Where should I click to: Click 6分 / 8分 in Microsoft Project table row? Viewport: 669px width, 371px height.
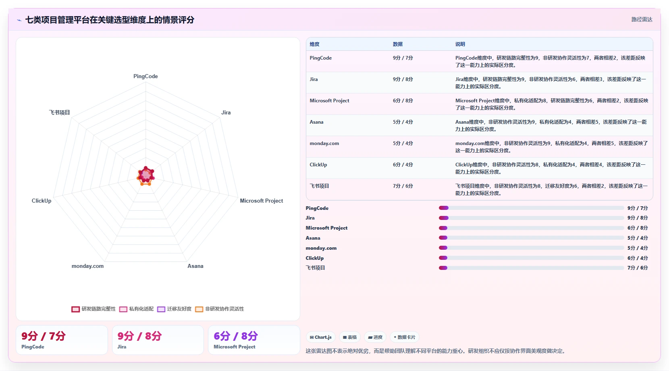click(x=403, y=101)
